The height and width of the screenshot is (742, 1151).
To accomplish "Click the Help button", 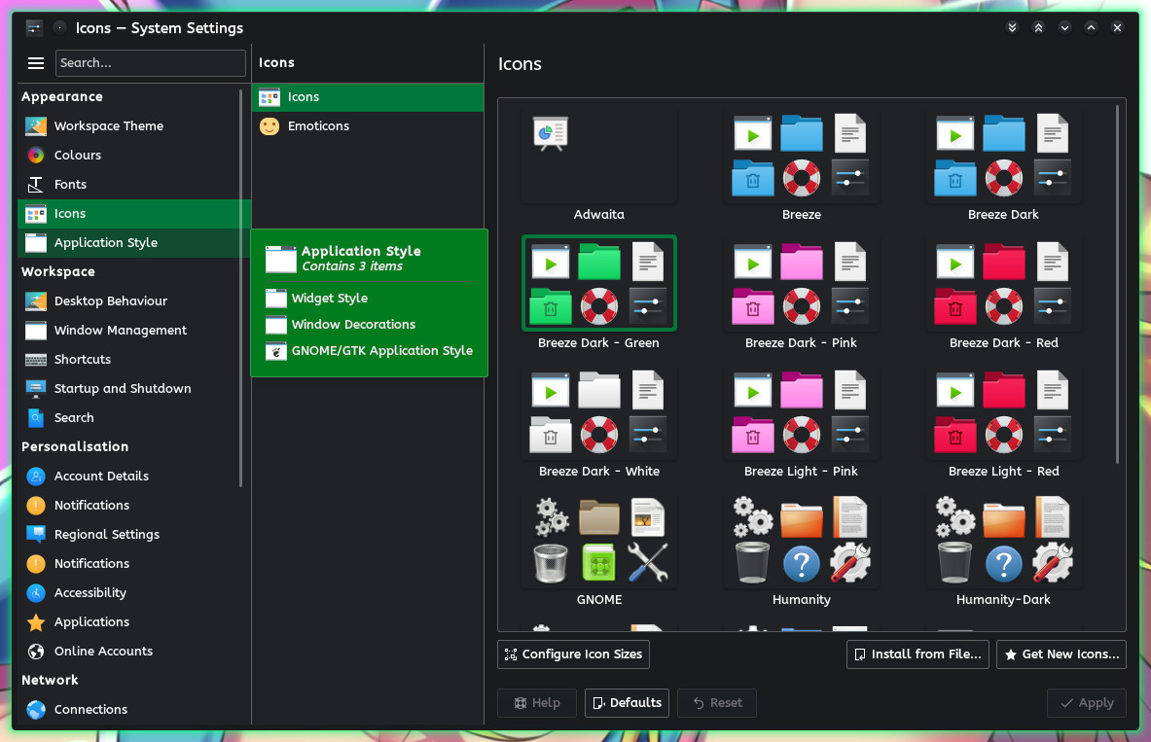I will click(x=537, y=703).
